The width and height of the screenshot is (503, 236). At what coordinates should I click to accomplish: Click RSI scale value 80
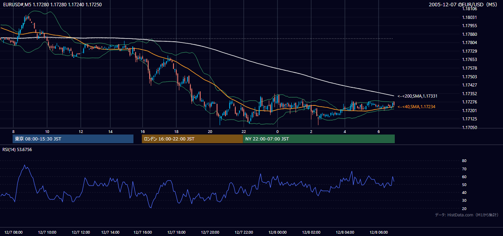(464, 161)
